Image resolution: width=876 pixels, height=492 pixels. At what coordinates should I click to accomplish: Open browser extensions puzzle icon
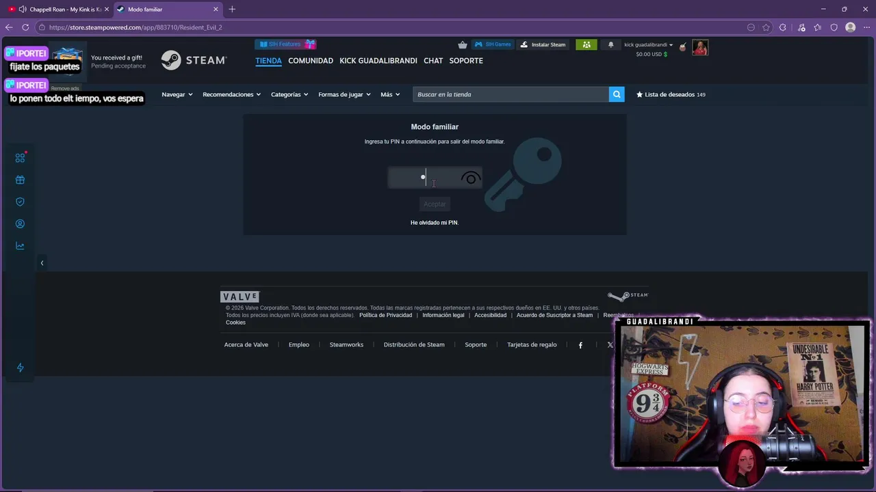click(x=782, y=27)
